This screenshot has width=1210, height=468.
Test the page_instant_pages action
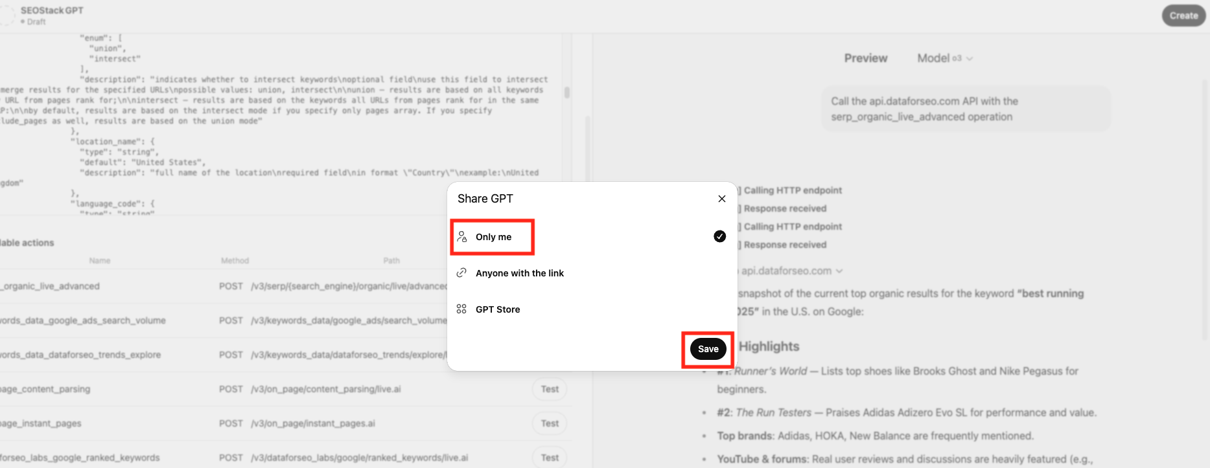click(550, 423)
